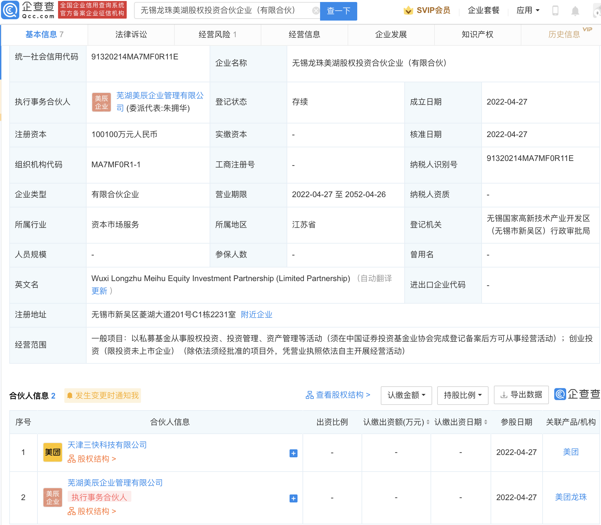Image resolution: width=601 pixels, height=525 pixels.
Task: Open the mobile phone icon
Action: pos(555,11)
